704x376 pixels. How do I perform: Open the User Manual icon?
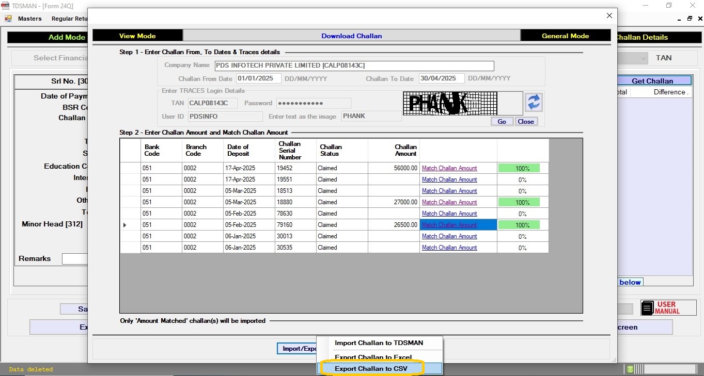(648, 308)
